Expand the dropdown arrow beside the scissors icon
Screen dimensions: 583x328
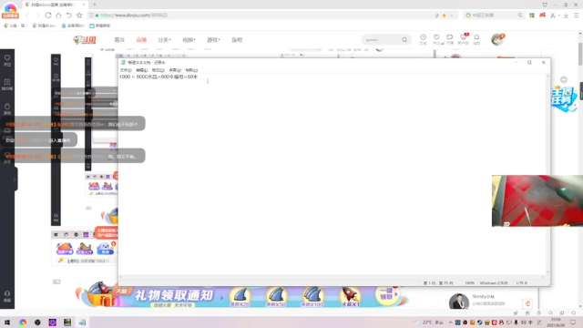click(x=558, y=15)
